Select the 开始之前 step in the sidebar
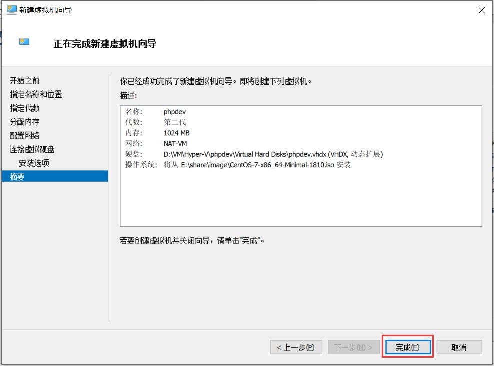The width and height of the screenshot is (494, 366). click(24, 80)
